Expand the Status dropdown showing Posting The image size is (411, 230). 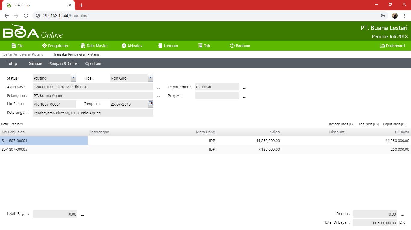click(x=73, y=78)
